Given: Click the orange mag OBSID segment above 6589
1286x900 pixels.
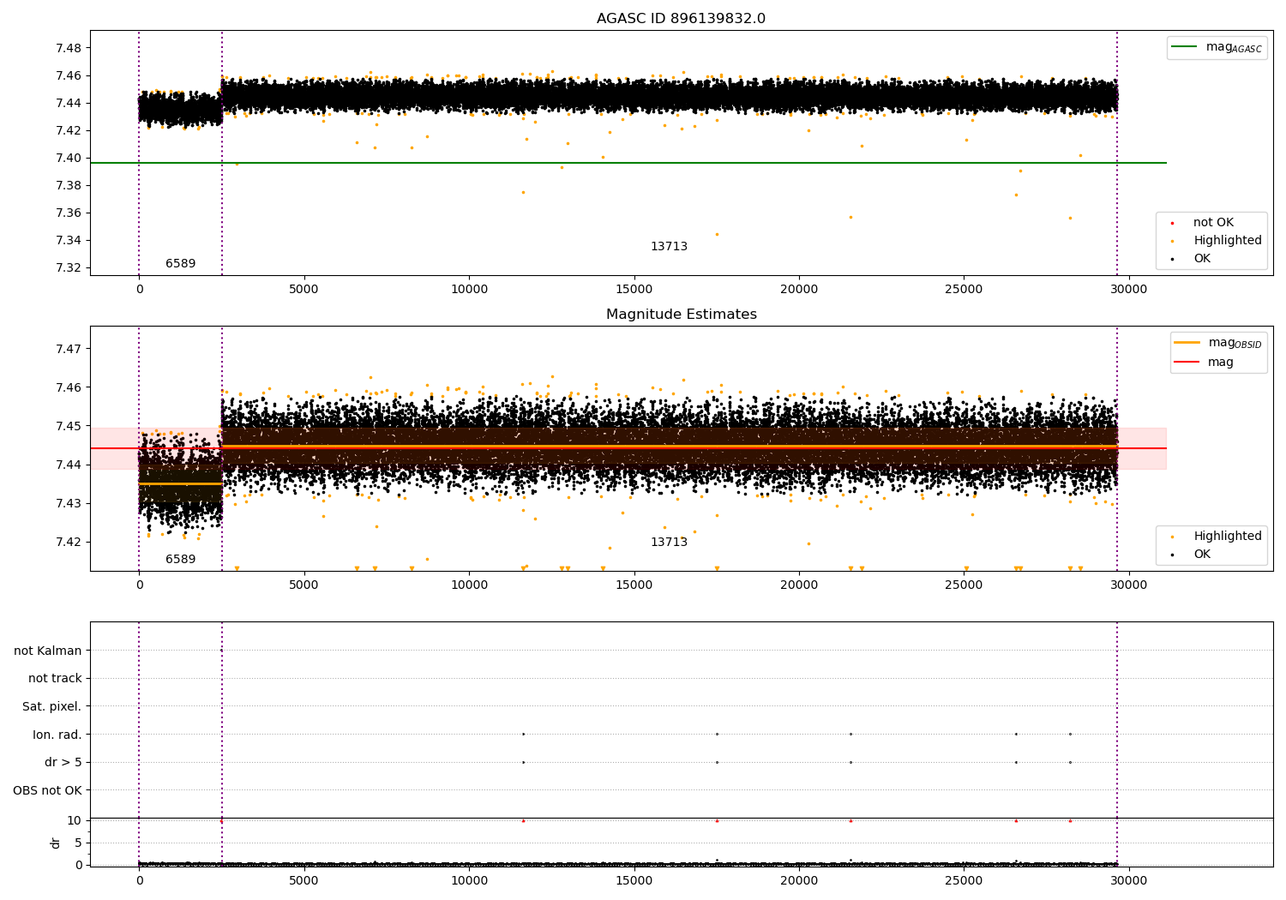Looking at the screenshot, I should coord(180,484).
